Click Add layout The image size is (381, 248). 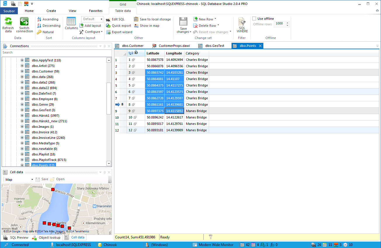coord(90,26)
